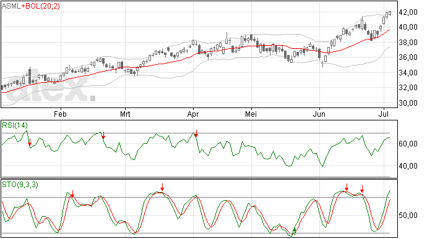Click the RSI sell arrow in late February
Image resolution: width=427 pixels, height=239 pixels.
103,135
